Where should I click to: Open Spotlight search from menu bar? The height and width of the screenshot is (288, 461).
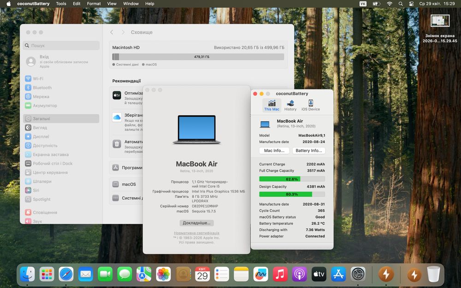(x=401, y=4)
